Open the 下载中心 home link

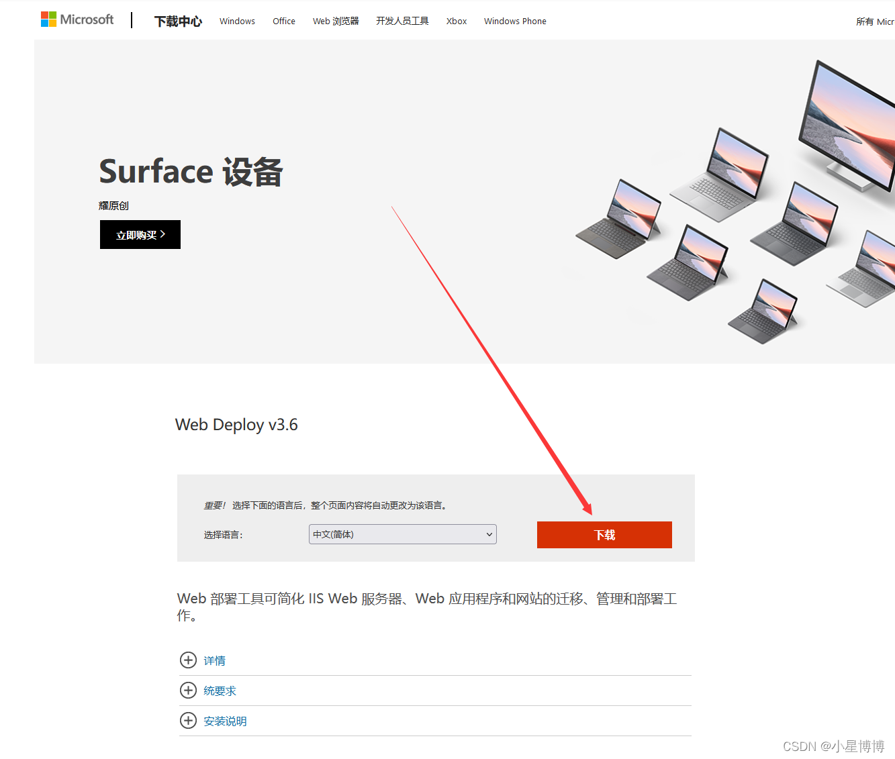click(x=178, y=21)
